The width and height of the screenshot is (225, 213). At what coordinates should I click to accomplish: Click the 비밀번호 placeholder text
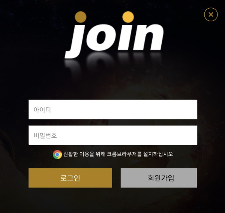pos(45,136)
